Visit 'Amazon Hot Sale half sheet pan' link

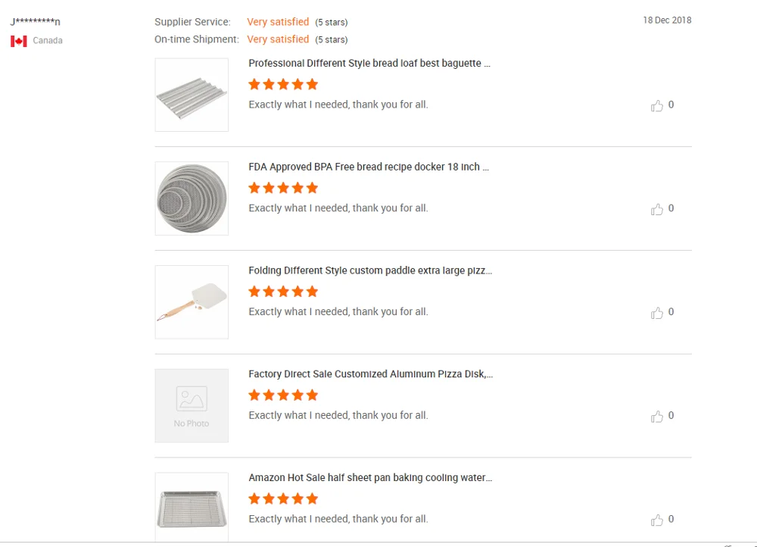pos(370,478)
